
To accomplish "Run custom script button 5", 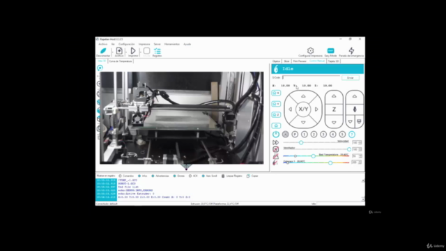I will 342,135.
